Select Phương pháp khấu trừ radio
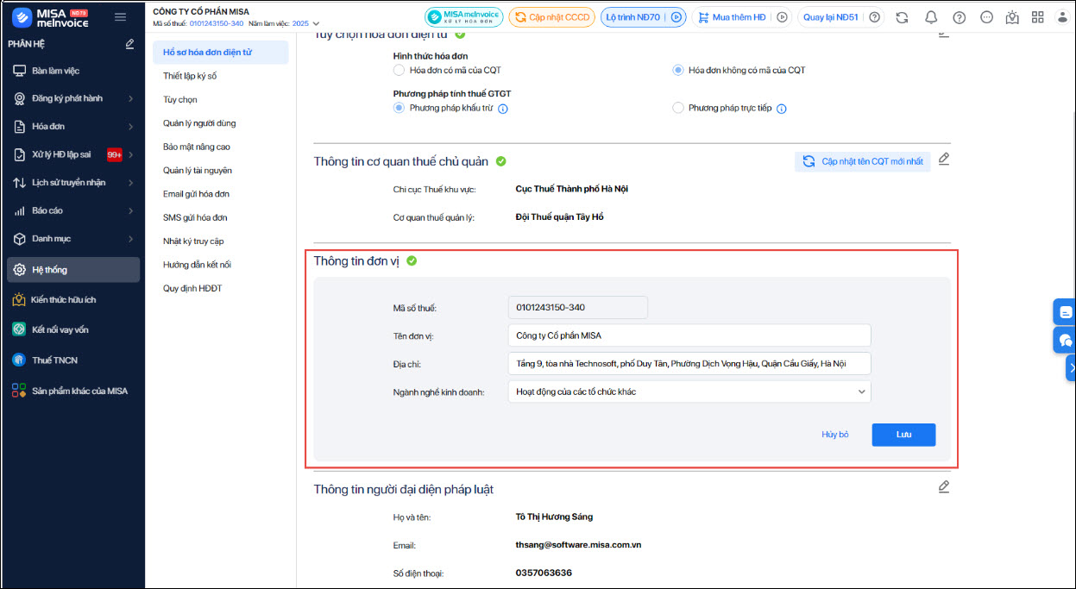1076x589 pixels. (x=399, y=108)
